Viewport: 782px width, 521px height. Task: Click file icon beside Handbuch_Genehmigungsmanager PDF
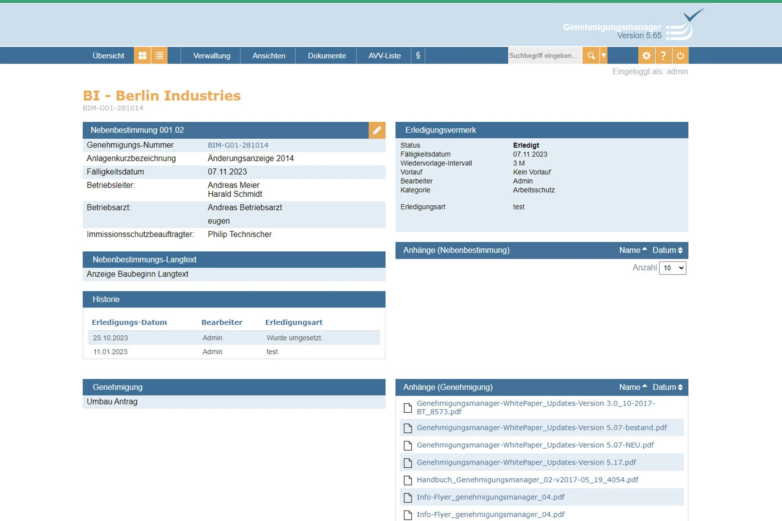pyautogui.click(x=408, y=480)
